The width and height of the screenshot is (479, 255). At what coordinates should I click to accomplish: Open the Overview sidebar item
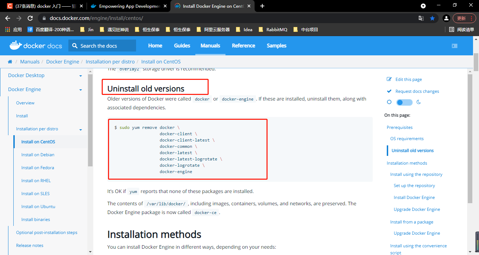click(25, 103)
